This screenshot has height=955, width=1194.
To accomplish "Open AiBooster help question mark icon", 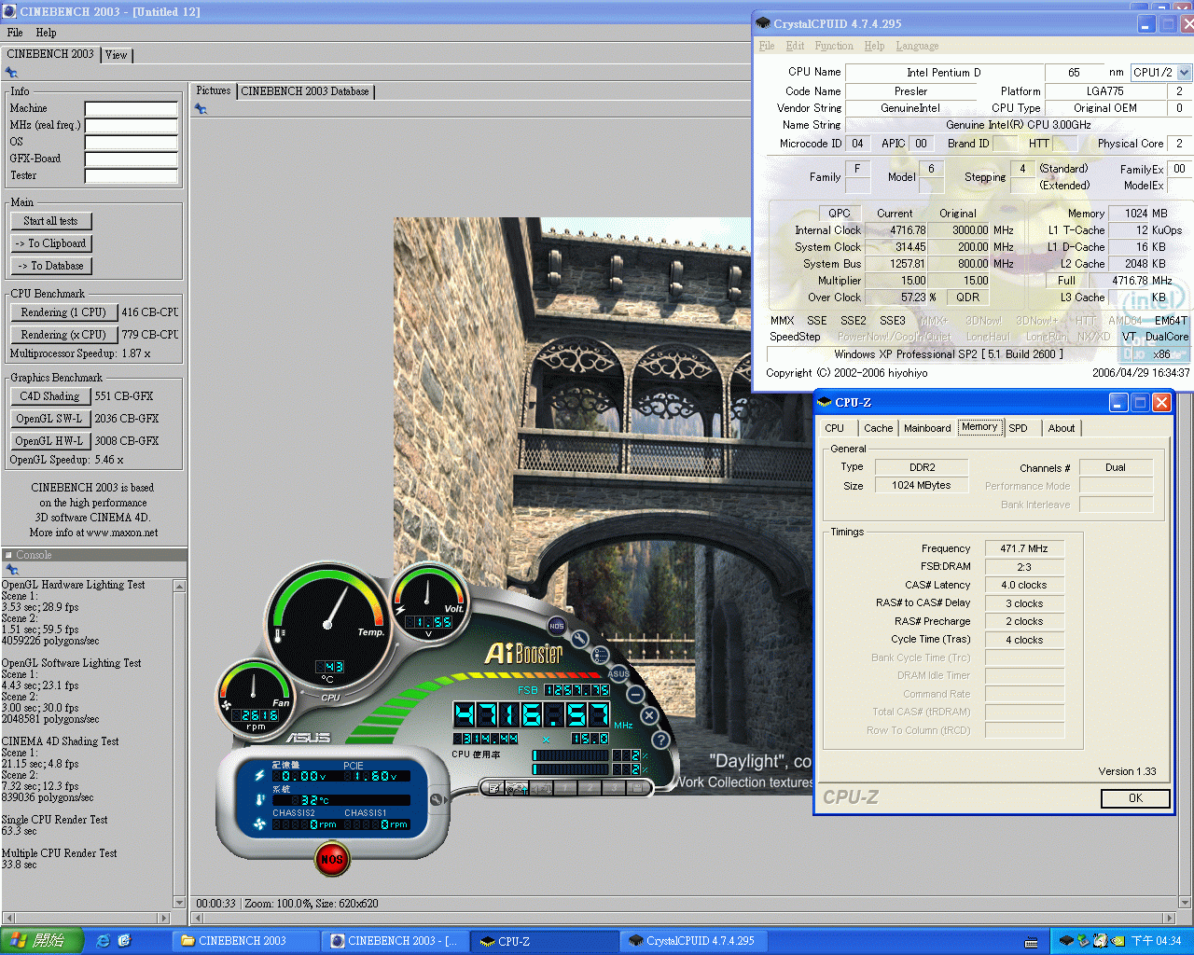I will [661, 740].
